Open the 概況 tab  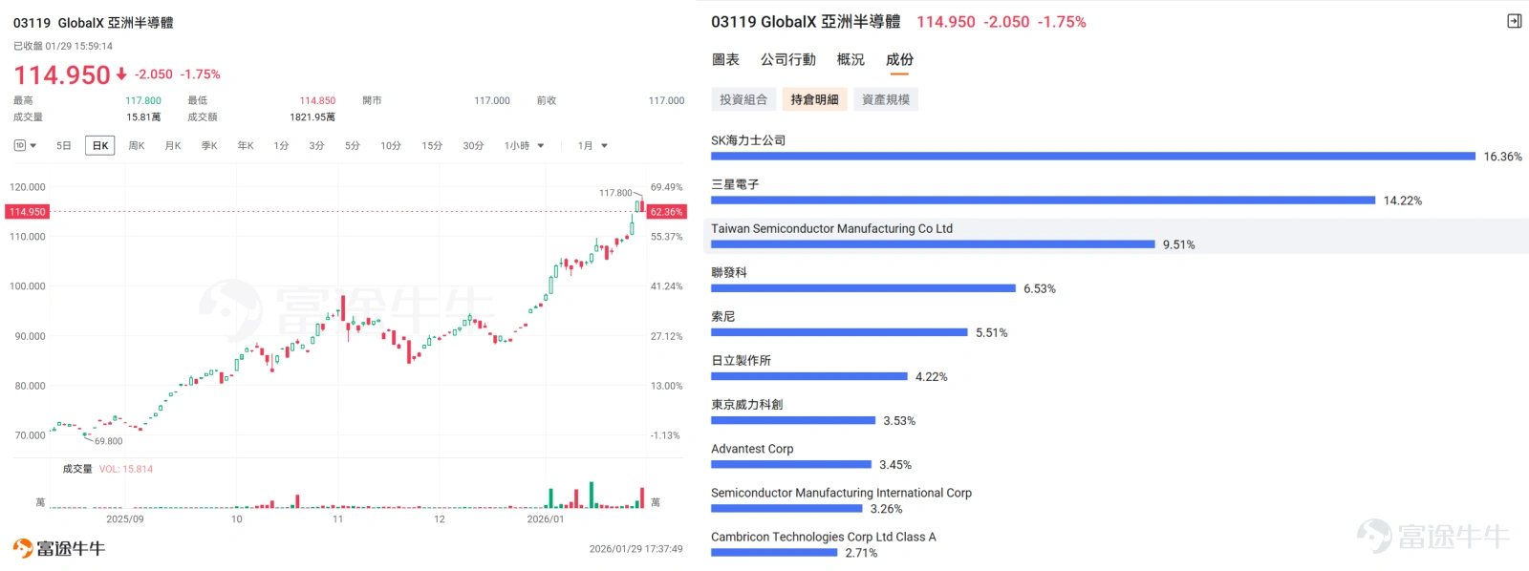click(851, 59)
